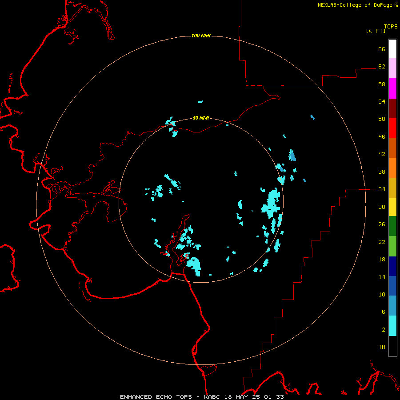Click the "TOPS" legend title
Viewport: 400px width, 400px height.
coord(391,27)
